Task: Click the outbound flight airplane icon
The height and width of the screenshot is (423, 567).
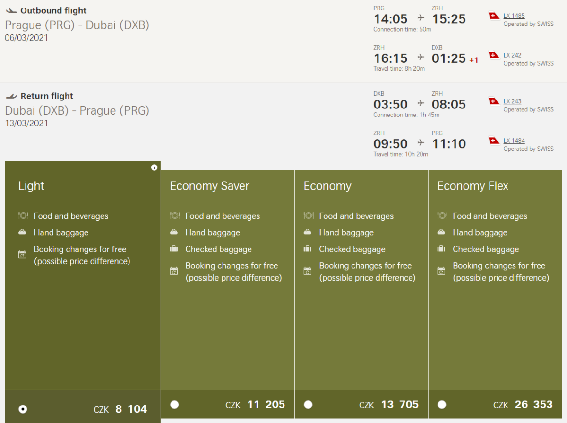Action: tap(11, 10)
